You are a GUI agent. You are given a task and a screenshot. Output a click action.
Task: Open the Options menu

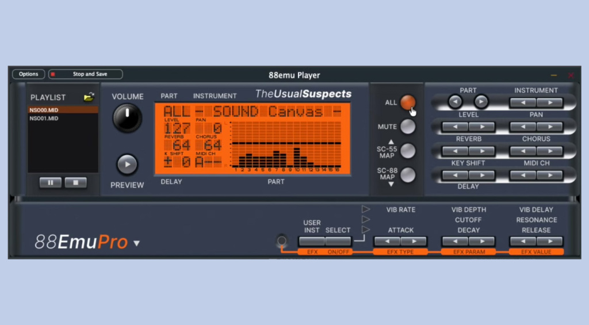click(29, 74)
